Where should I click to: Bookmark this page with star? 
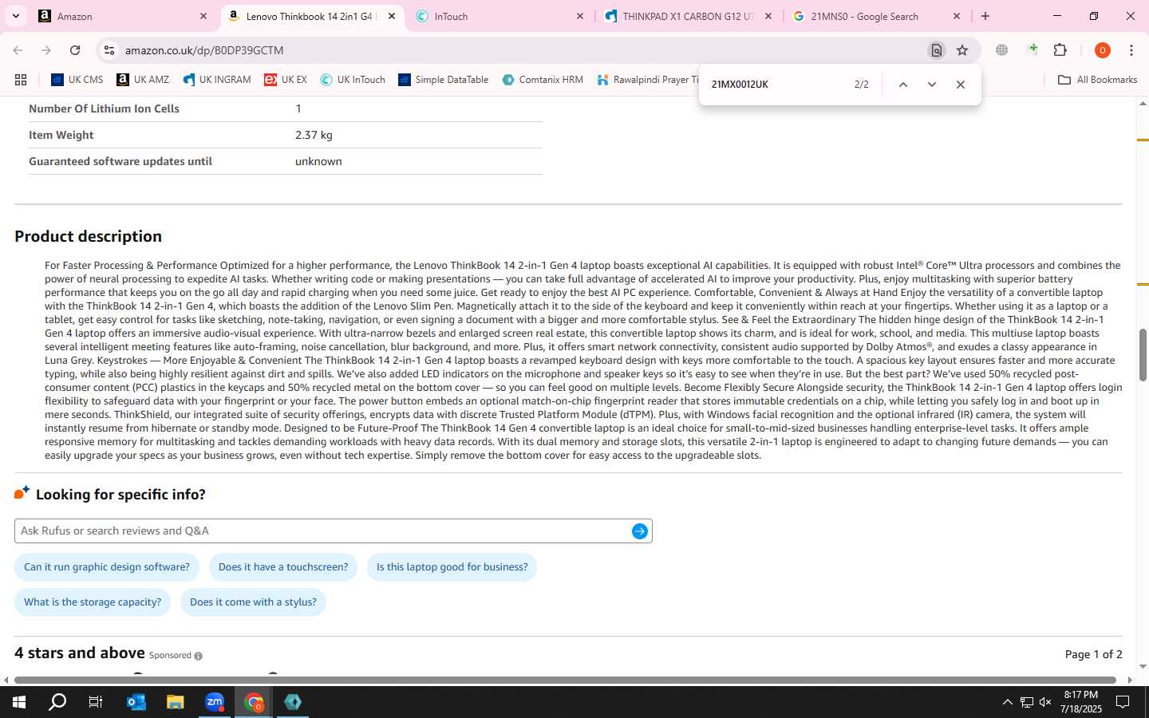pyautogui.click(x=962, y=50)
